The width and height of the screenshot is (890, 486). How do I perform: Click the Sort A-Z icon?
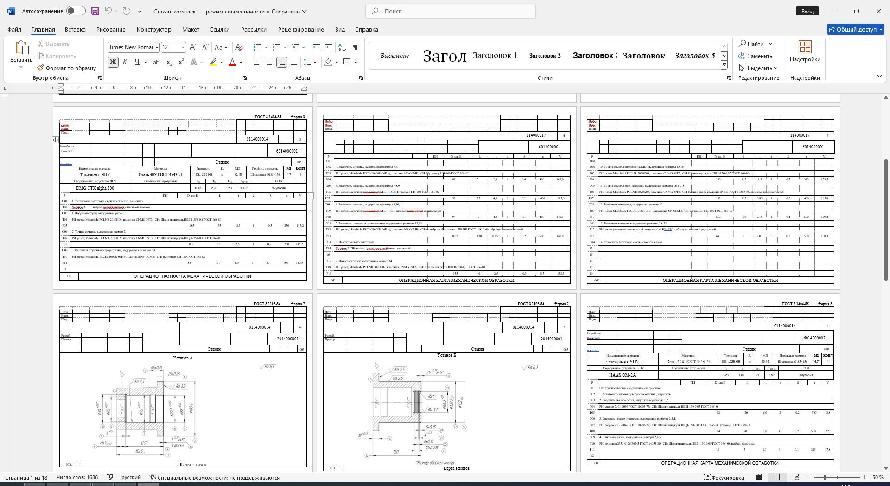342,47
